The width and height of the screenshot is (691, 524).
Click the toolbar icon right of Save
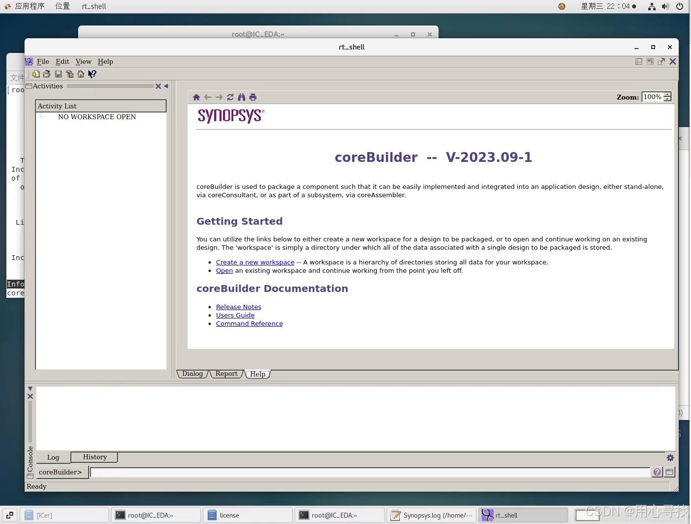(x=69, y=74)
